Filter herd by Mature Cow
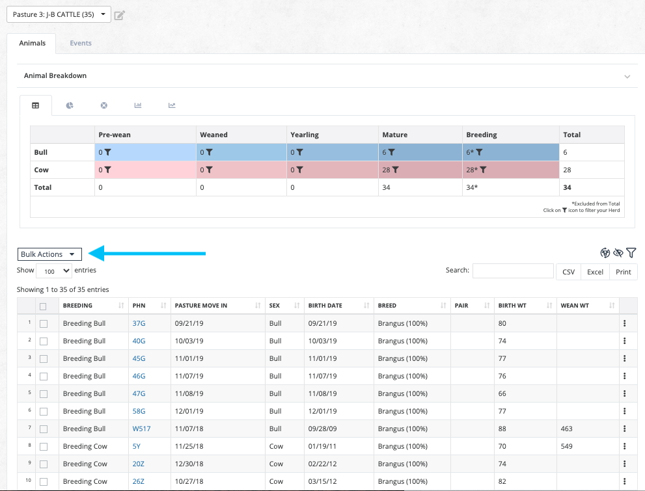 [x=395, y=170]
